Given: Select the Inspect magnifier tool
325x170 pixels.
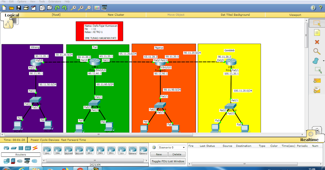Looking at the screenshot, I should [317, 51].
